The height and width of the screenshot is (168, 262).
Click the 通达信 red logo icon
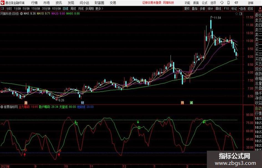[2, 3]
